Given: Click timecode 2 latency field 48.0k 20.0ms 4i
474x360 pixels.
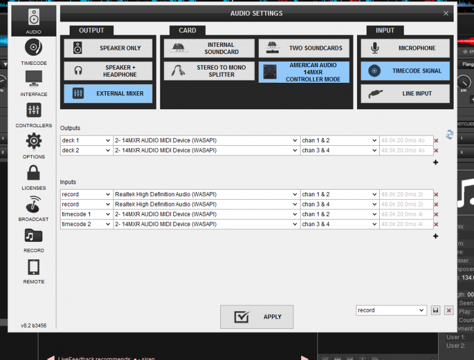Looking at the screenshot, I should point(406,224).
